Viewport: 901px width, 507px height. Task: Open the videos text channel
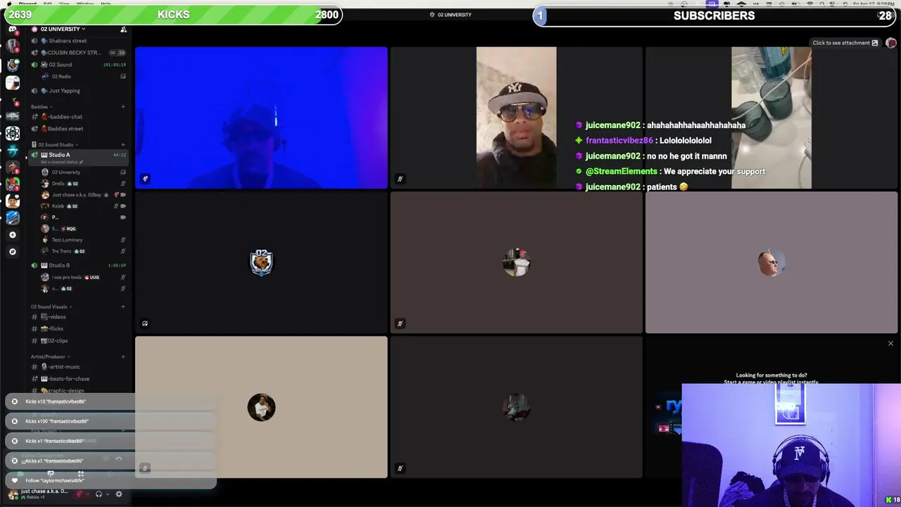click(78, 317)
